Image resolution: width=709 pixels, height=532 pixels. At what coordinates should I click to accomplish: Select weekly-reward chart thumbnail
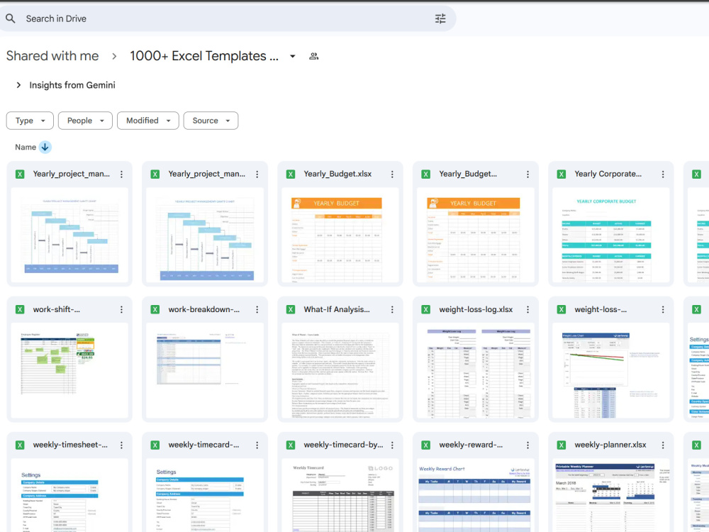tap(476, 495)
